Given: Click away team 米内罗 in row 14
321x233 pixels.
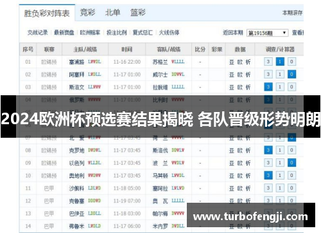Looking at the screenshot, I should [160, 226].
